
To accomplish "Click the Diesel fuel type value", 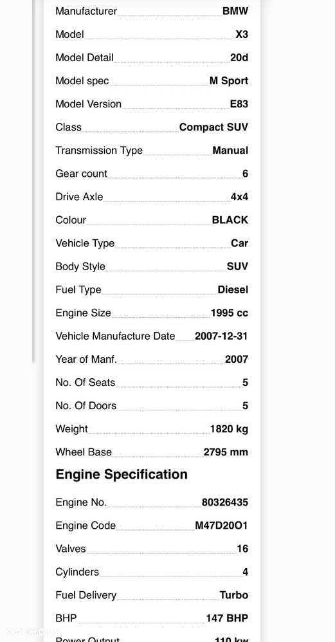I will [x=233, y=289].
